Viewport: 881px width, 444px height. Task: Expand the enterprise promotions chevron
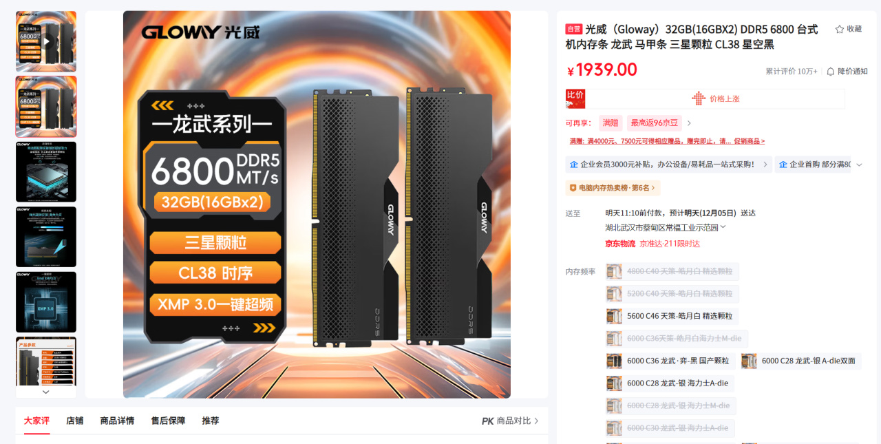tap(859, 165)
